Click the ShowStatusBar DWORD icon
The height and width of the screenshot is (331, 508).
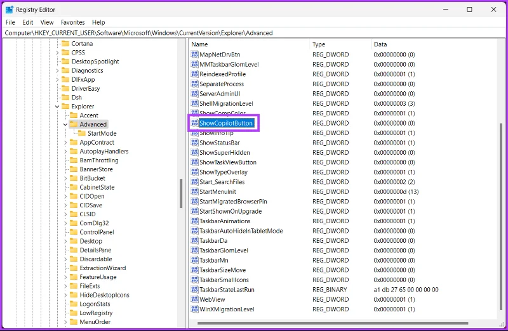pyautogui.click(x=194, y=143)
